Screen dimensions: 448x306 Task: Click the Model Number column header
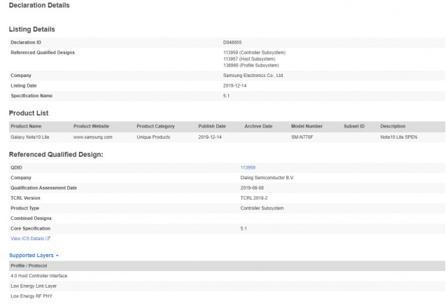coord(307,126)
